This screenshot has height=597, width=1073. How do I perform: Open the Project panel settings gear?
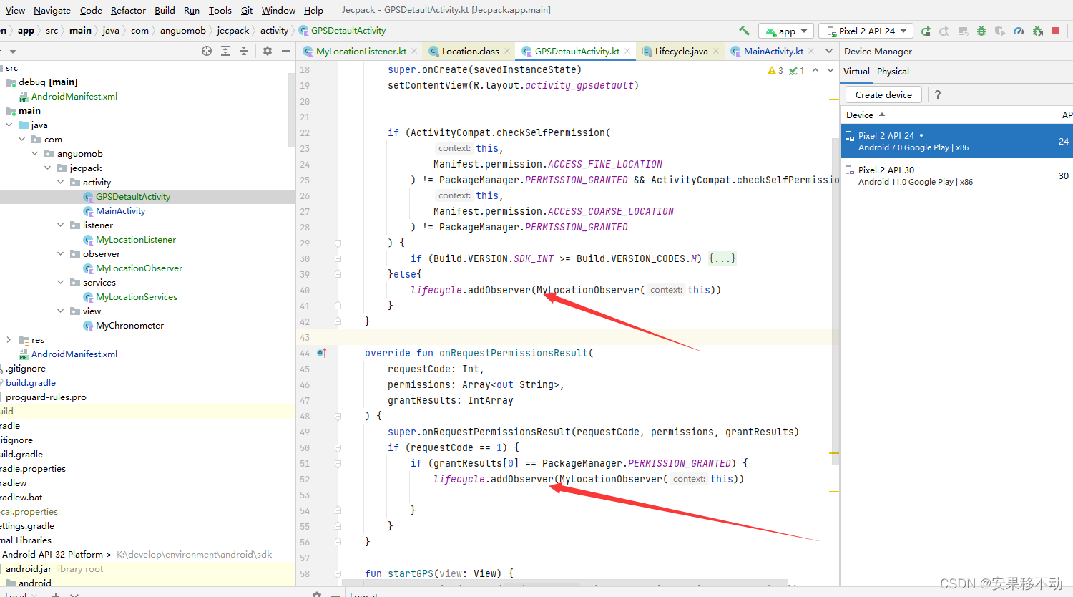pyautogui.click(x=268, y=51)
